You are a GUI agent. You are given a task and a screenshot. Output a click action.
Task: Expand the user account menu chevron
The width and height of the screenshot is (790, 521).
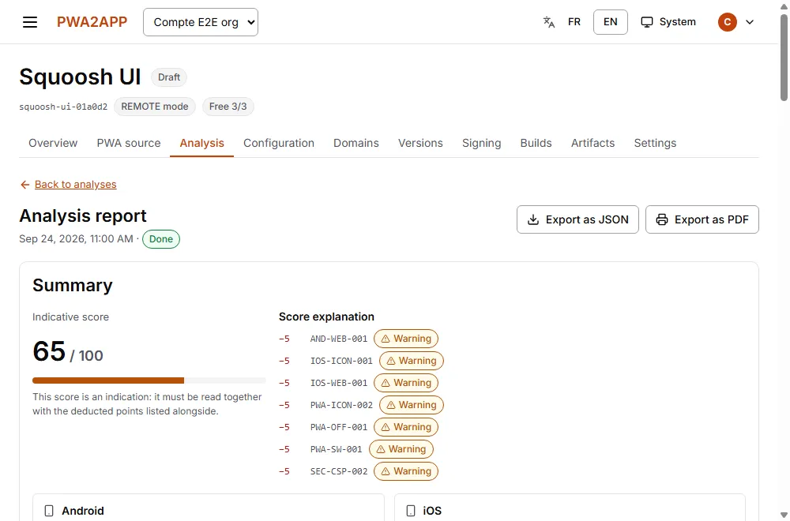750,22
